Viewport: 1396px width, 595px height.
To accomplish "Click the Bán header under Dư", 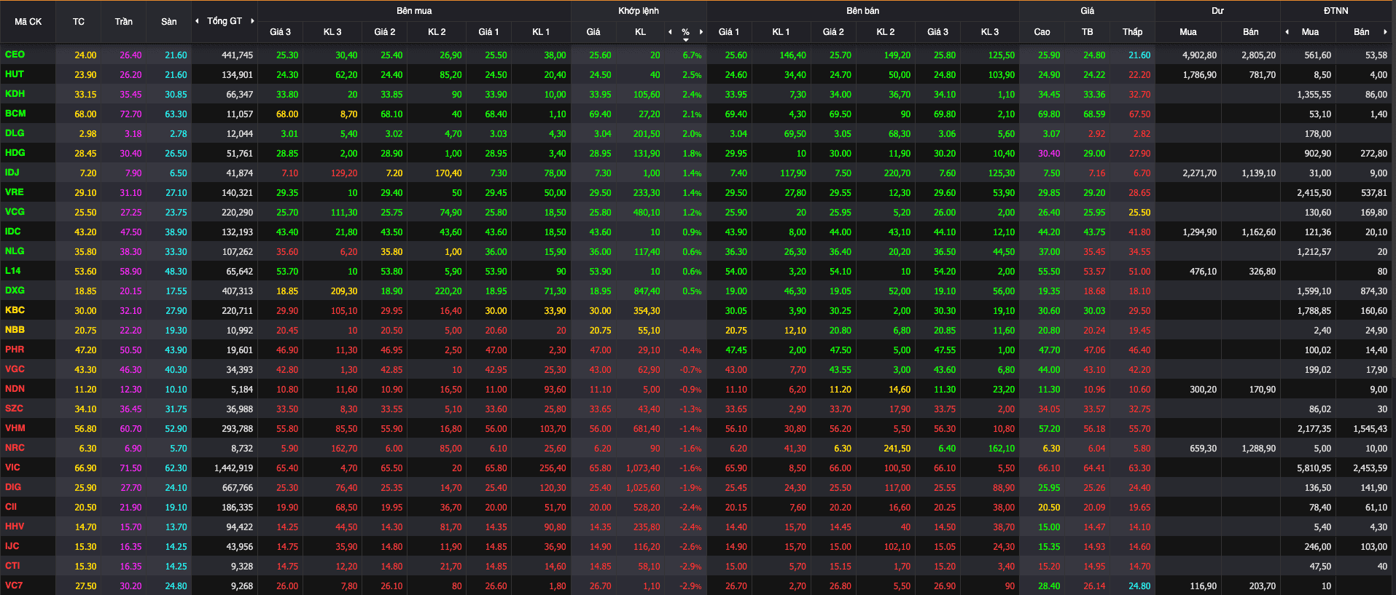I will pyautogui.click(x=1251, y=32).
